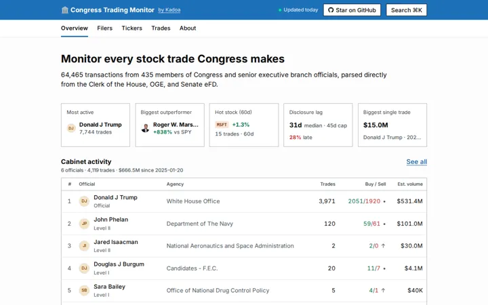The image size is (488, 305).
Task: Click the '+838% vs SPY' text
Action: 172,132
